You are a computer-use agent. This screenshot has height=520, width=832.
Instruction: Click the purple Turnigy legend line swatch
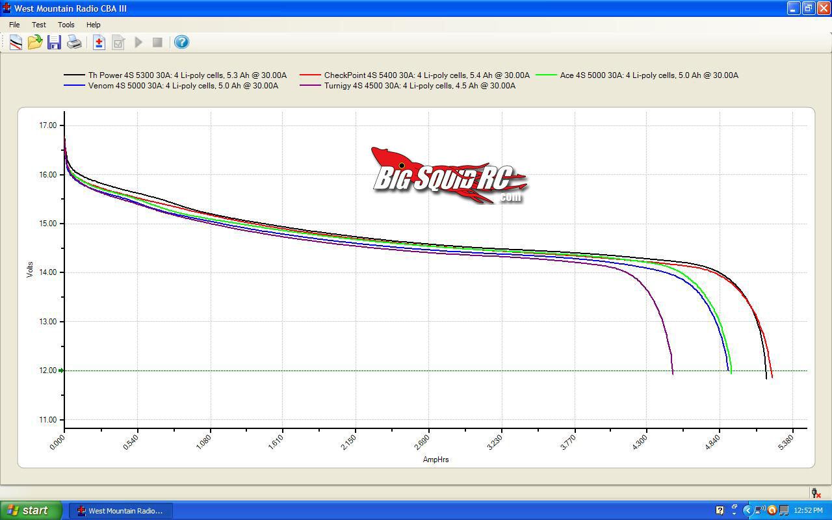click(311, 86)
